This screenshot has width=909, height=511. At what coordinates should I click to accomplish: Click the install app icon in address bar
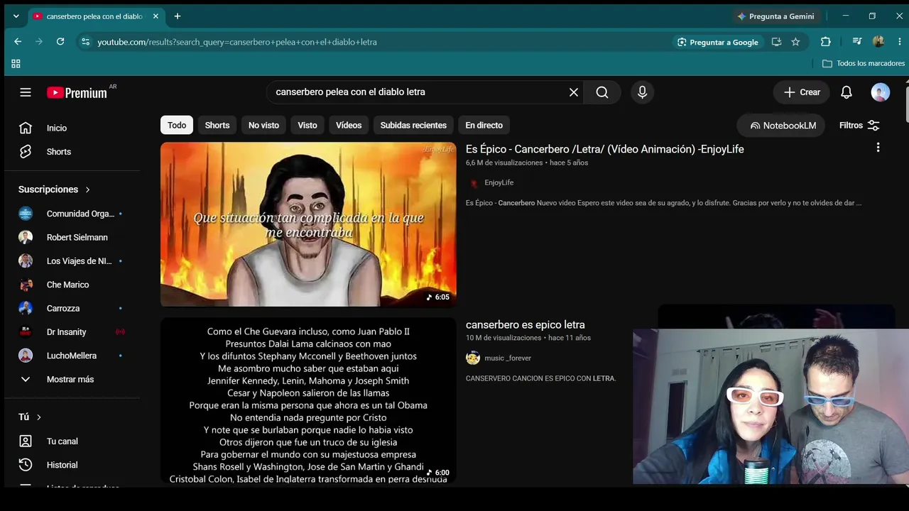[776, 42]
